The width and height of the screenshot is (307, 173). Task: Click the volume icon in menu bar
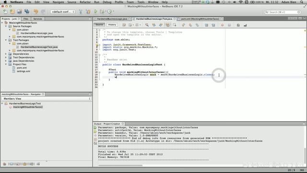pos(235,2)
